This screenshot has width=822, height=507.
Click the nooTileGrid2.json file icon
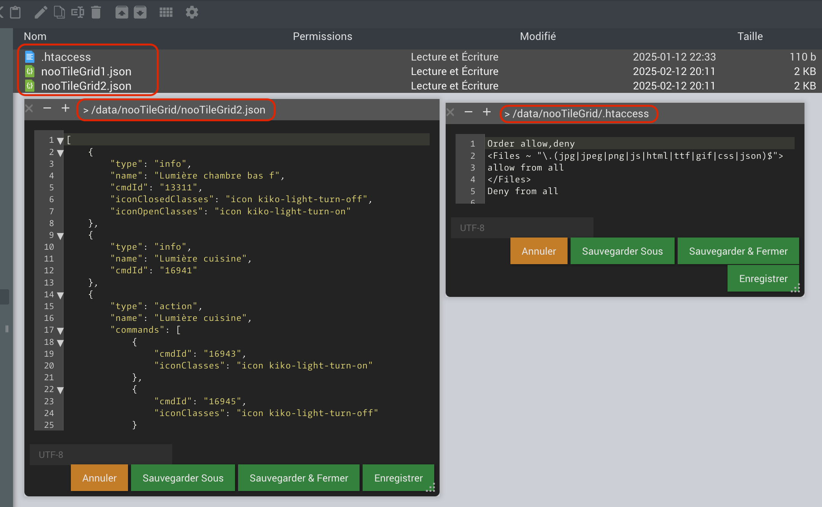[x=30, y=86]
